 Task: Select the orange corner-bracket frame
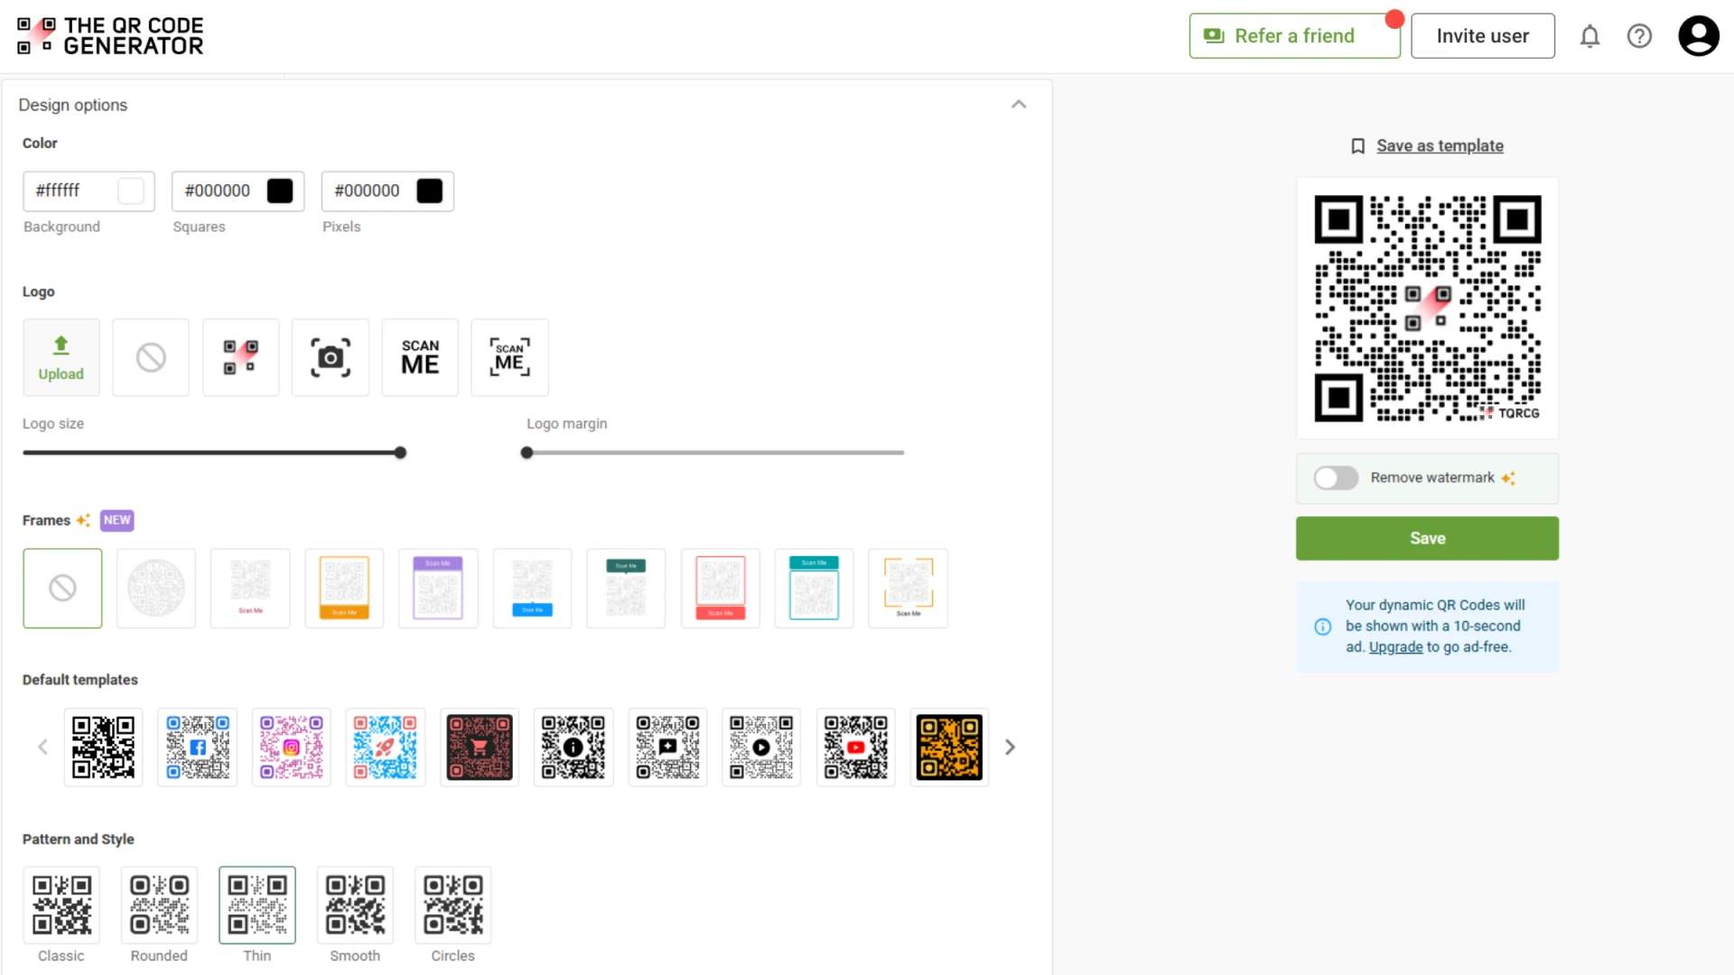[x=908, y=589]
